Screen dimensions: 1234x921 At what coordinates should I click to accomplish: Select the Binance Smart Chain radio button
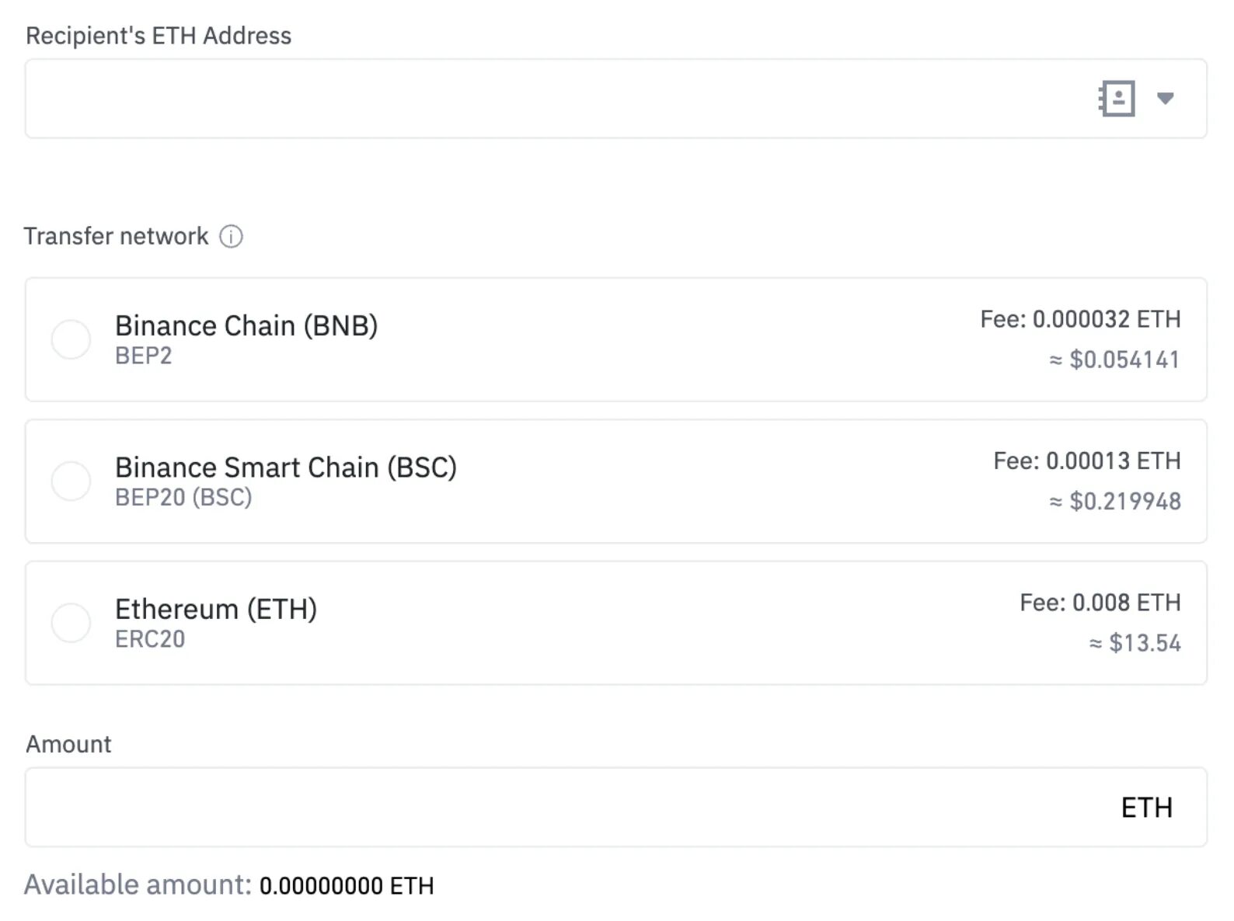coord(71,481)
